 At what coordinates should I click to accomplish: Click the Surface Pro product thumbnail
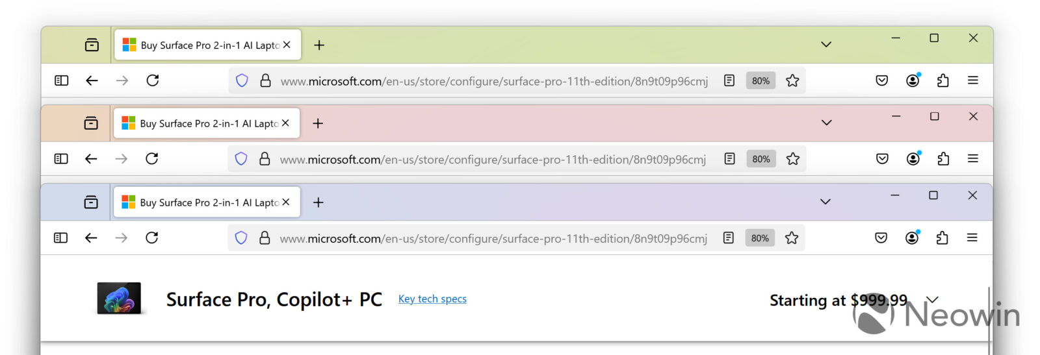pyautogui.click(x=119, y=299)
